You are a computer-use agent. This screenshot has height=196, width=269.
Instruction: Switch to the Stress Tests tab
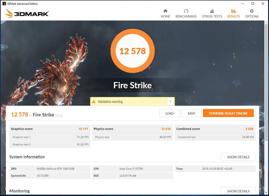(x=212, y=14)
